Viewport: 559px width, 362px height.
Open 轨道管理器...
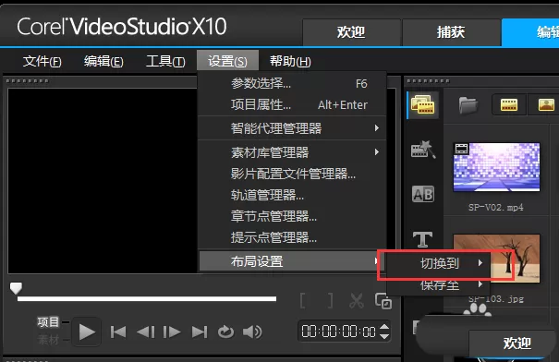pyautogui.click(x=292, y=195)
